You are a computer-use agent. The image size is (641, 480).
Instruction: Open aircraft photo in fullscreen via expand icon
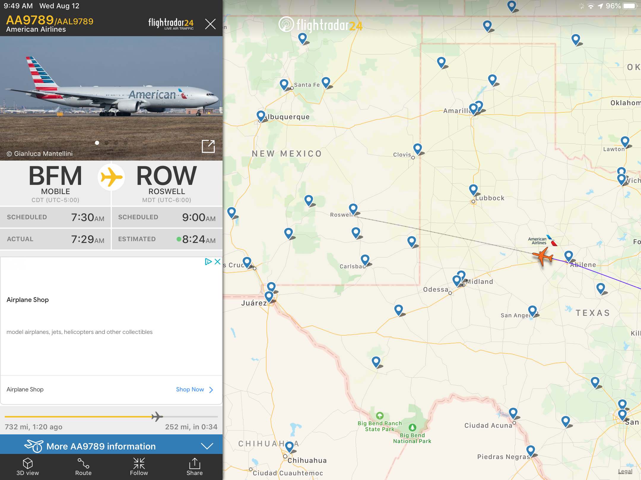tap(208, 146)
